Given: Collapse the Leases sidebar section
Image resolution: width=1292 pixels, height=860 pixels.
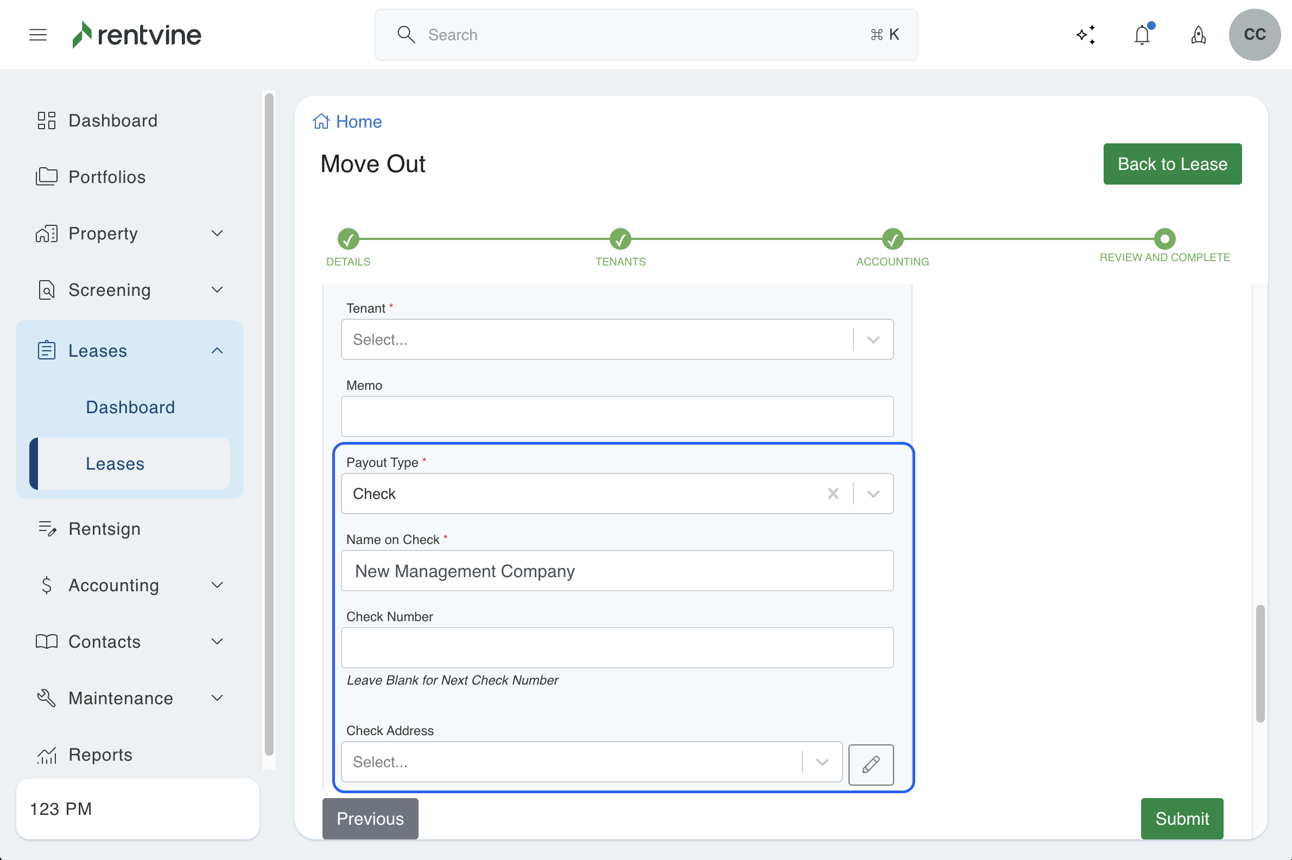Looking at the screenshot, I should click(x=217, y=351).
